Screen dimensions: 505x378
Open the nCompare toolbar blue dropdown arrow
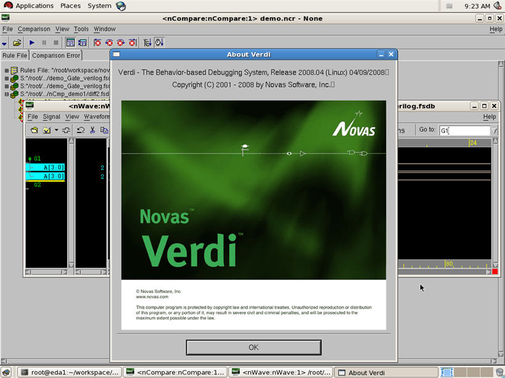click(x=4, y=43)
